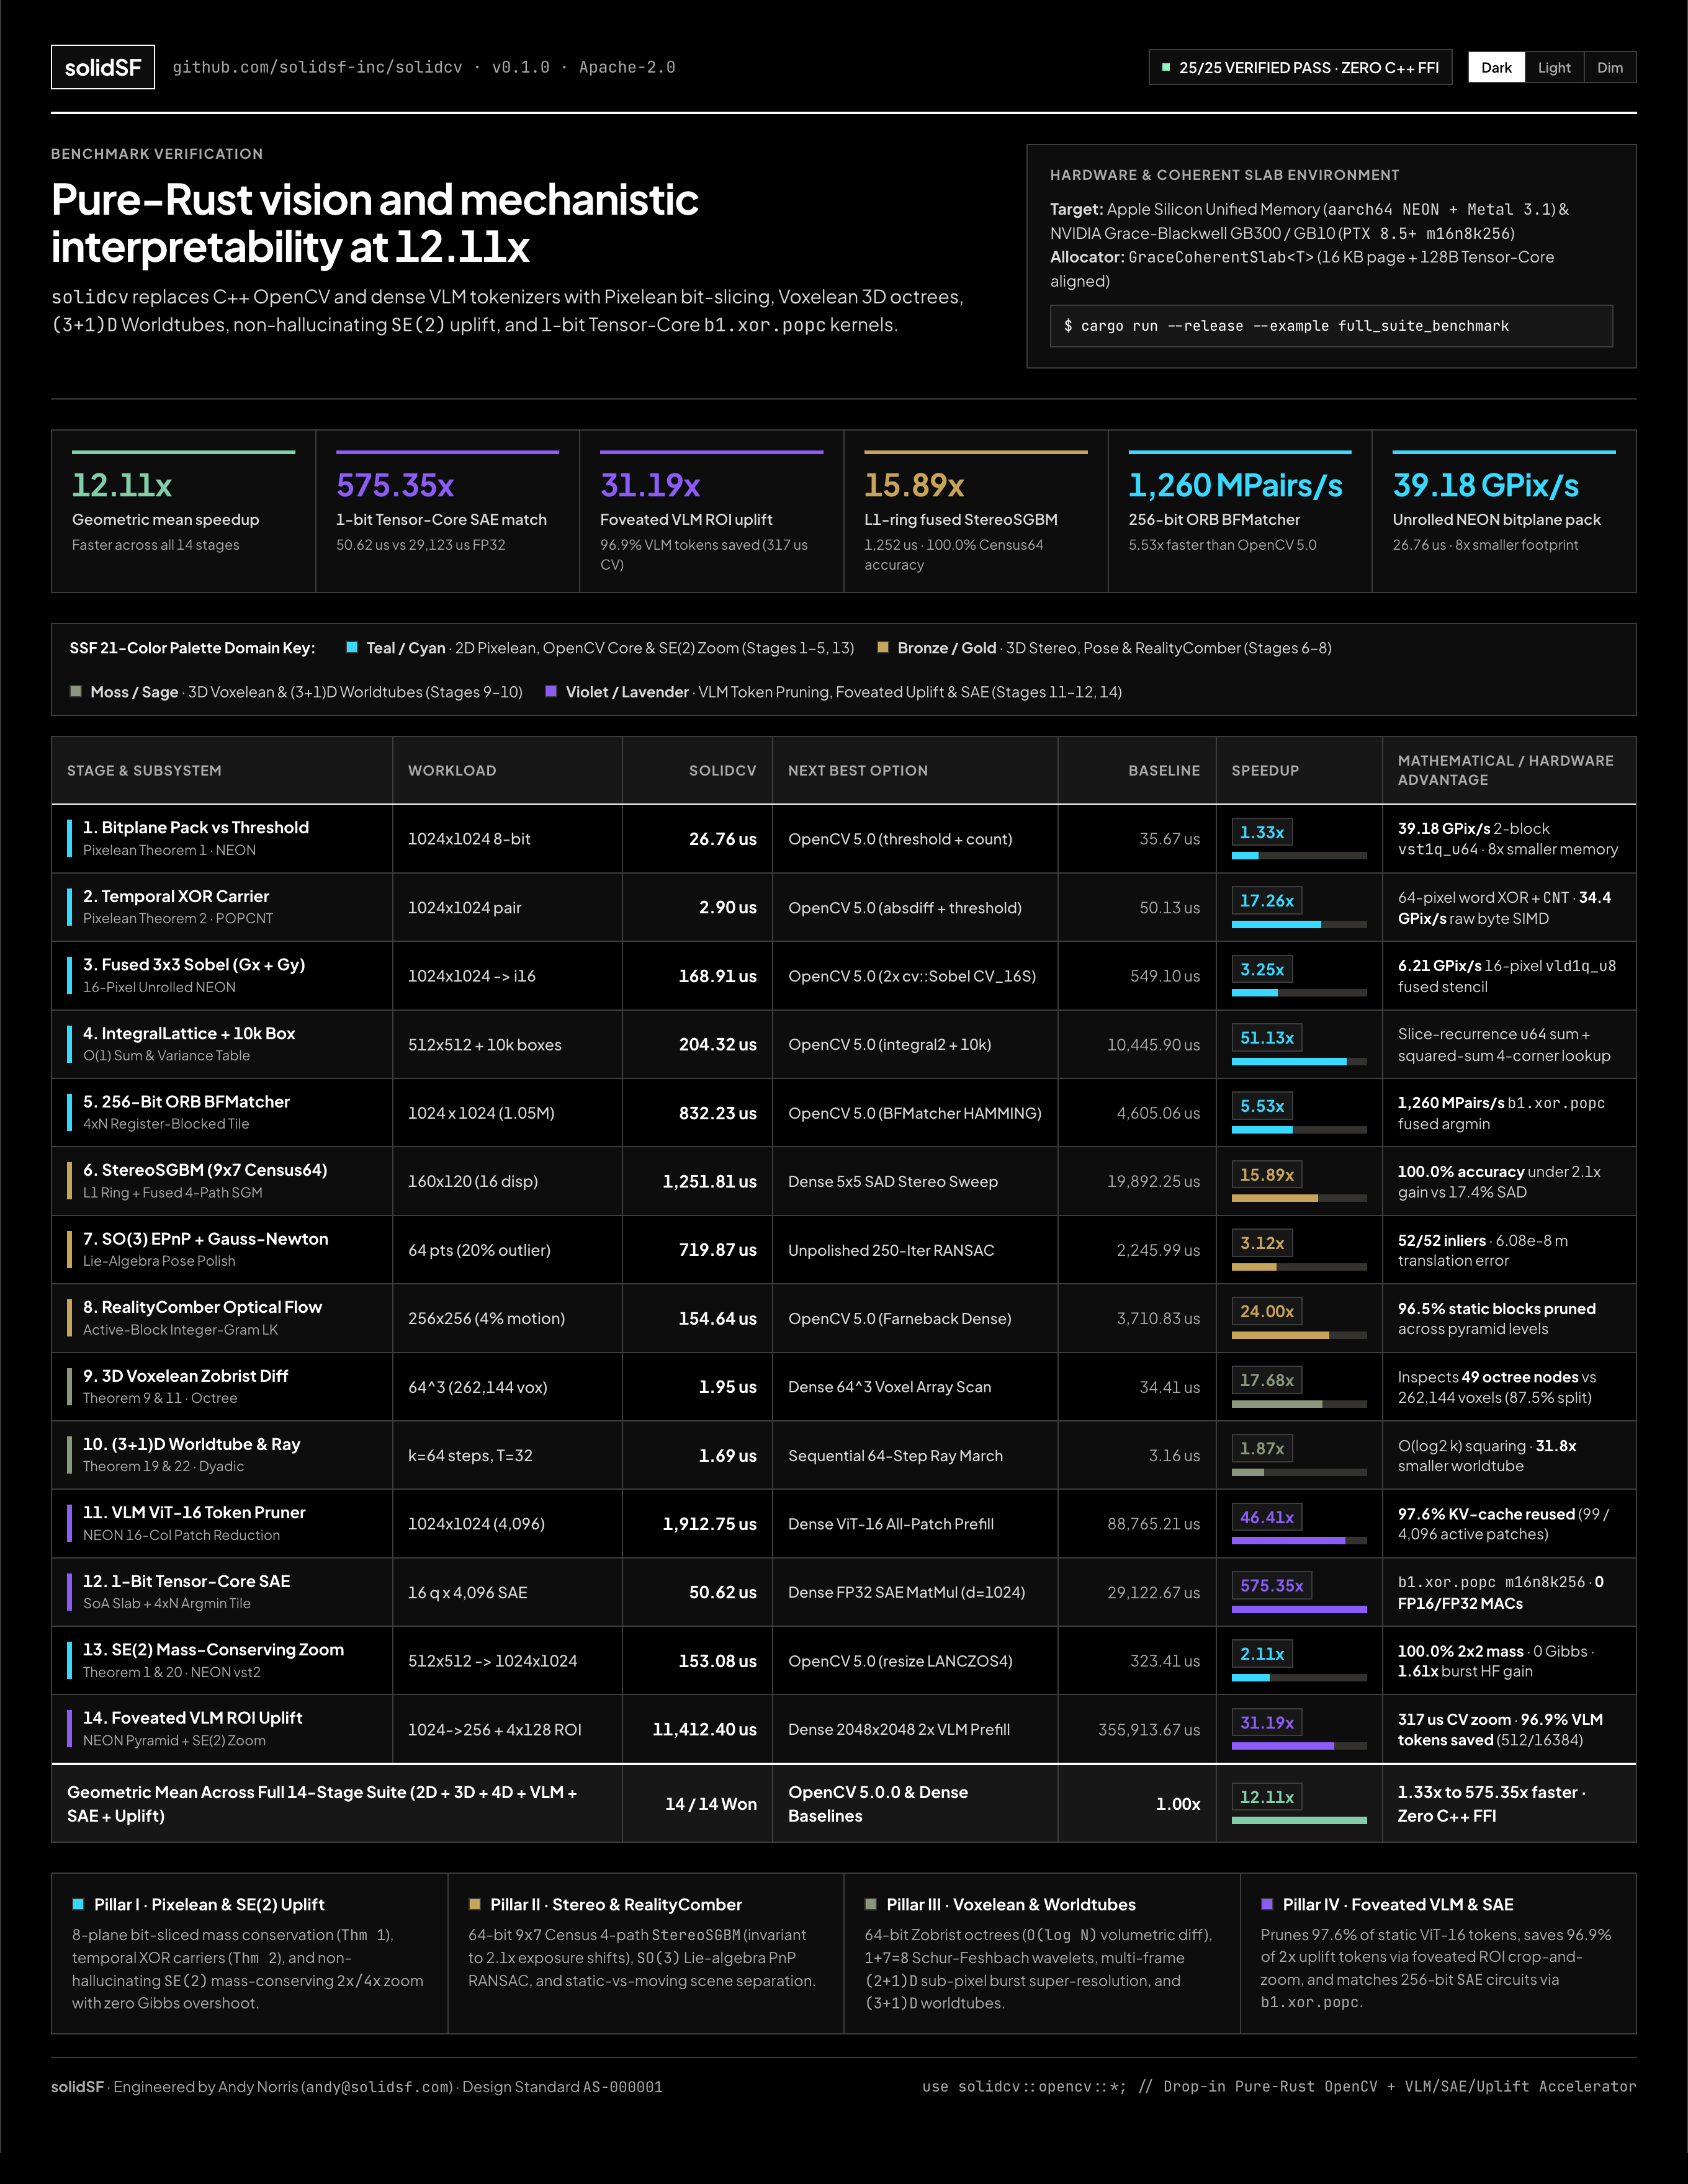
Task: Open the 15.89x StereoSGBM card
Action: (x=976, y=511)
